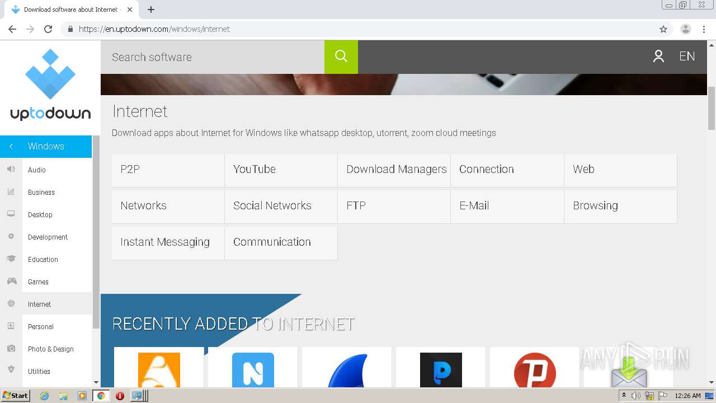The width and height of the screenshot is (716, 403).
Task: Open a new tab with the plus button
Action: tap(151, 10)
